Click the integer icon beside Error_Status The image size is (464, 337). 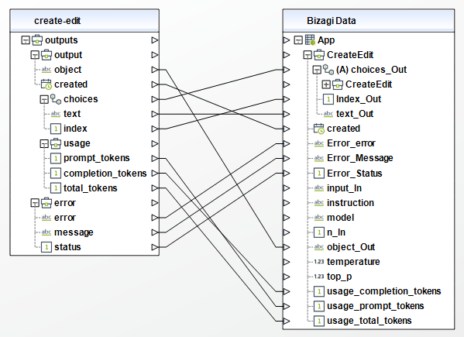319,173
